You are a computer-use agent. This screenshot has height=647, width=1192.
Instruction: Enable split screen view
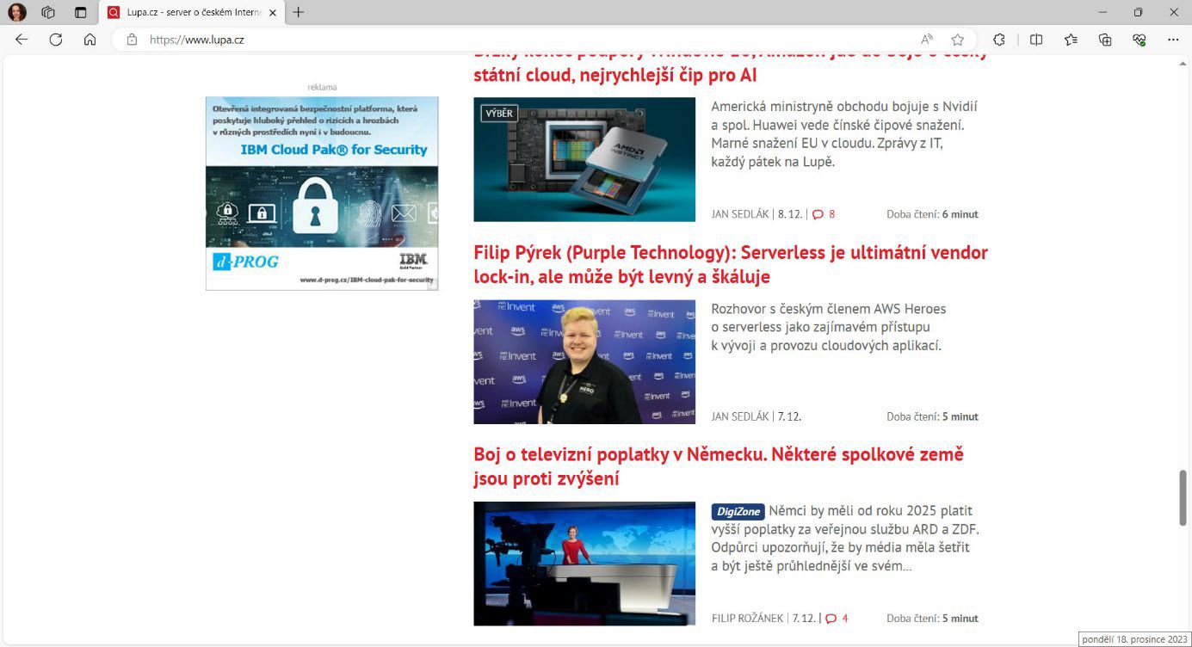click(1036, 40)
